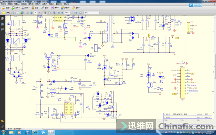The height and width of the screenshot is (135, 216).
Task: Expand the Security (安全) lock dropdown
Action: point(35,8)
